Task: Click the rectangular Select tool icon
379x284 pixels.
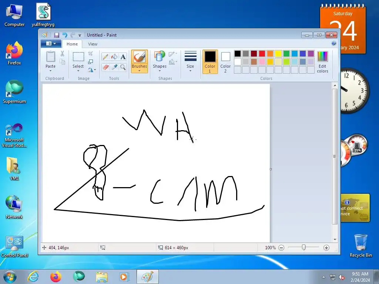Action: pyautogui.click(x=78, y=57)
